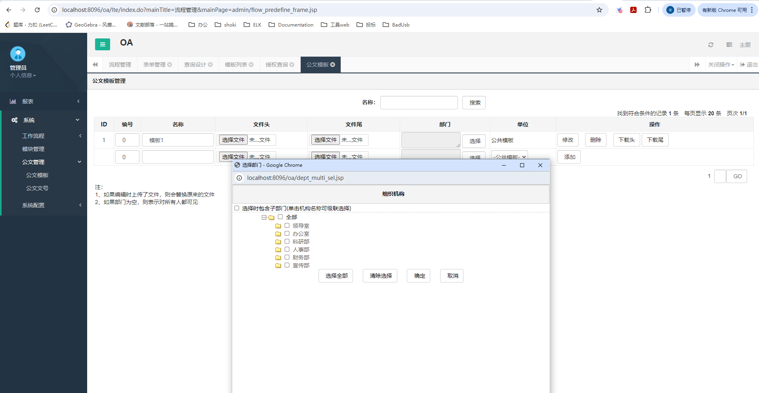
Task: Click the PDF extension icon in toolbar
Action: (633, 10)
